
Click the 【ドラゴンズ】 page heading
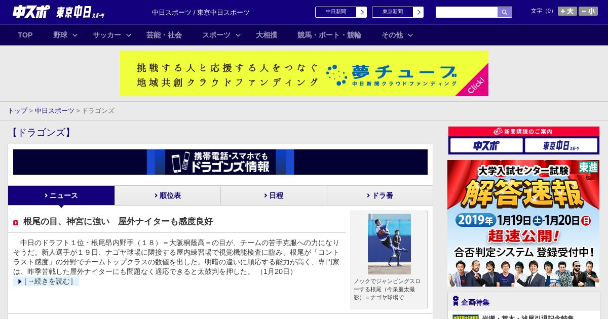click(x=41, y=133)
